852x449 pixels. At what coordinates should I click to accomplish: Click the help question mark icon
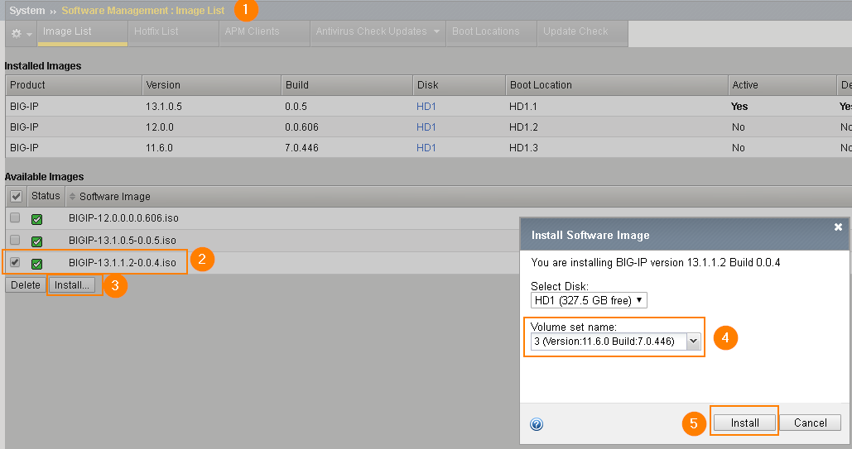(537, 424)
